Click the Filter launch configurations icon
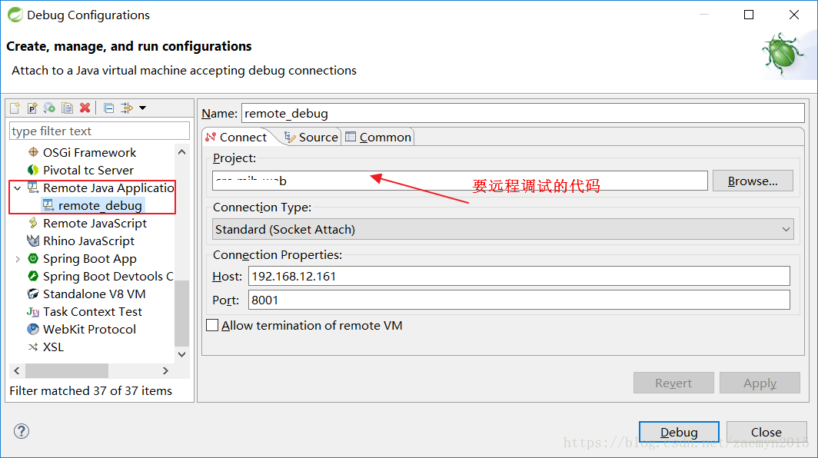The width and height of the screenshot is (818, 458). click(127, 108)
